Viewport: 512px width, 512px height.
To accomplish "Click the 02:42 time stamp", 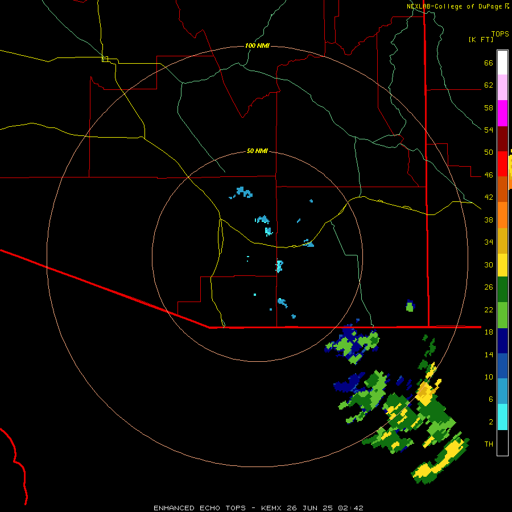I will [349, 508].
